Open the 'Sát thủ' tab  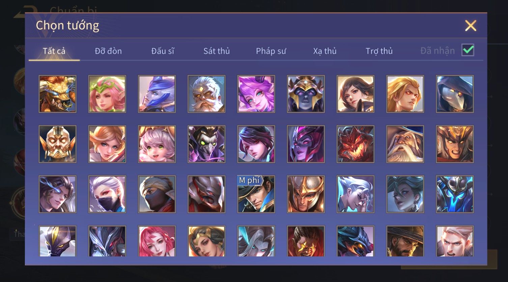(x=217, y=51)
